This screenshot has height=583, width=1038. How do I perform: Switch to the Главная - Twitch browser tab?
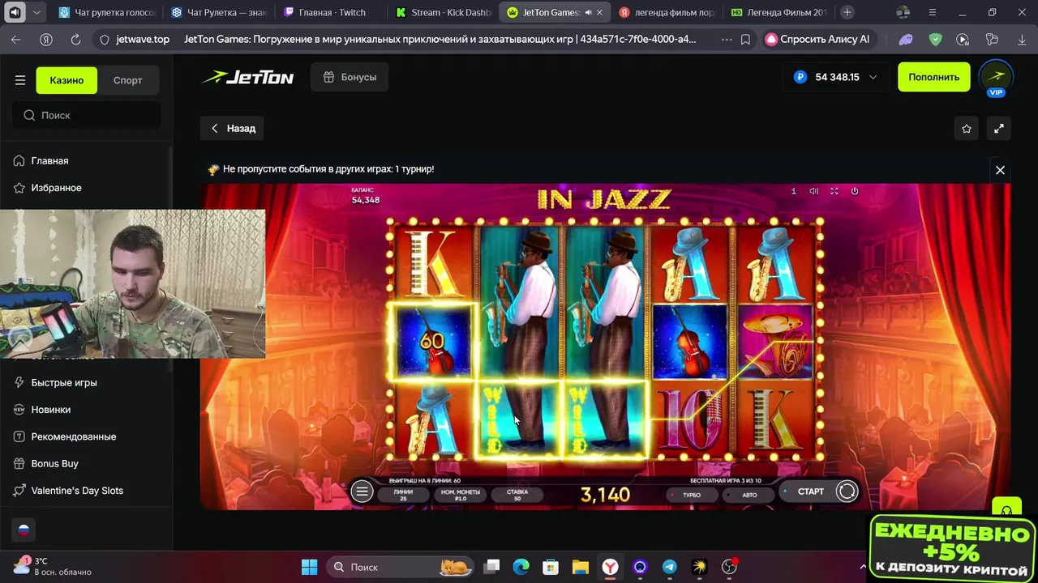[331, 12]
